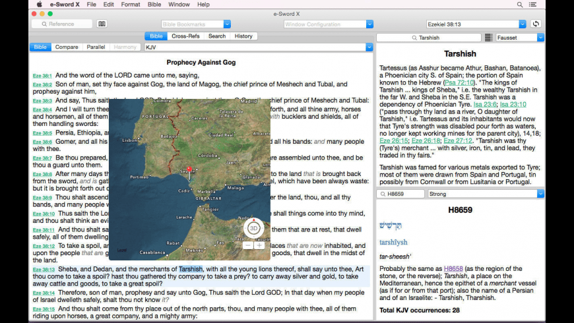574x323 pixels.
Task: Click the dictionary list icon beside Fausset
Action: tap(488, 38)
